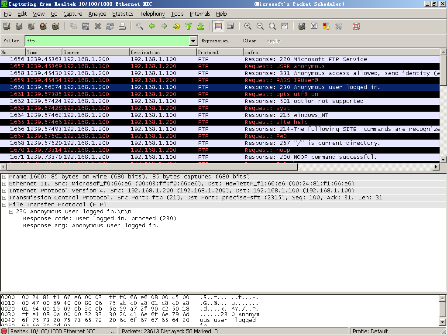Find a packet with magnifier icon

click(x=140, y=26)
